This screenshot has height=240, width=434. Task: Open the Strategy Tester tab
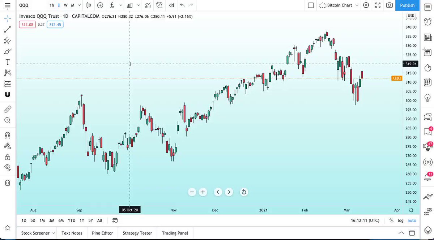click(137, 233)
